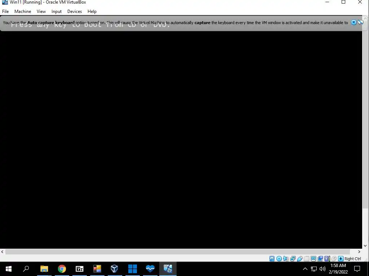Click the hard disk activity indicator
This screenshot has height=276, width=369.
[272, 259]
